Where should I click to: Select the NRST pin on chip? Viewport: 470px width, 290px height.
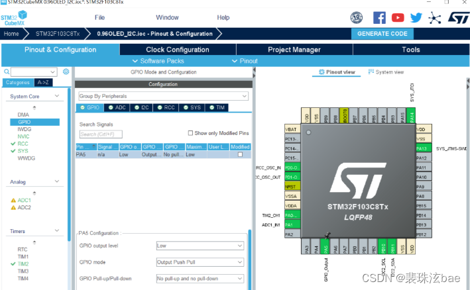click(x=292, y=187)
